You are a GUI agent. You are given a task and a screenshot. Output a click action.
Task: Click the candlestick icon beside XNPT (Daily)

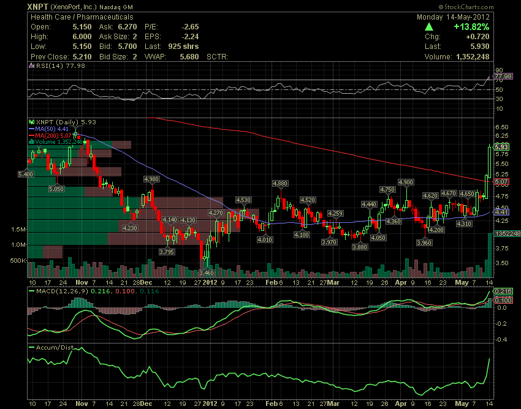32,122
